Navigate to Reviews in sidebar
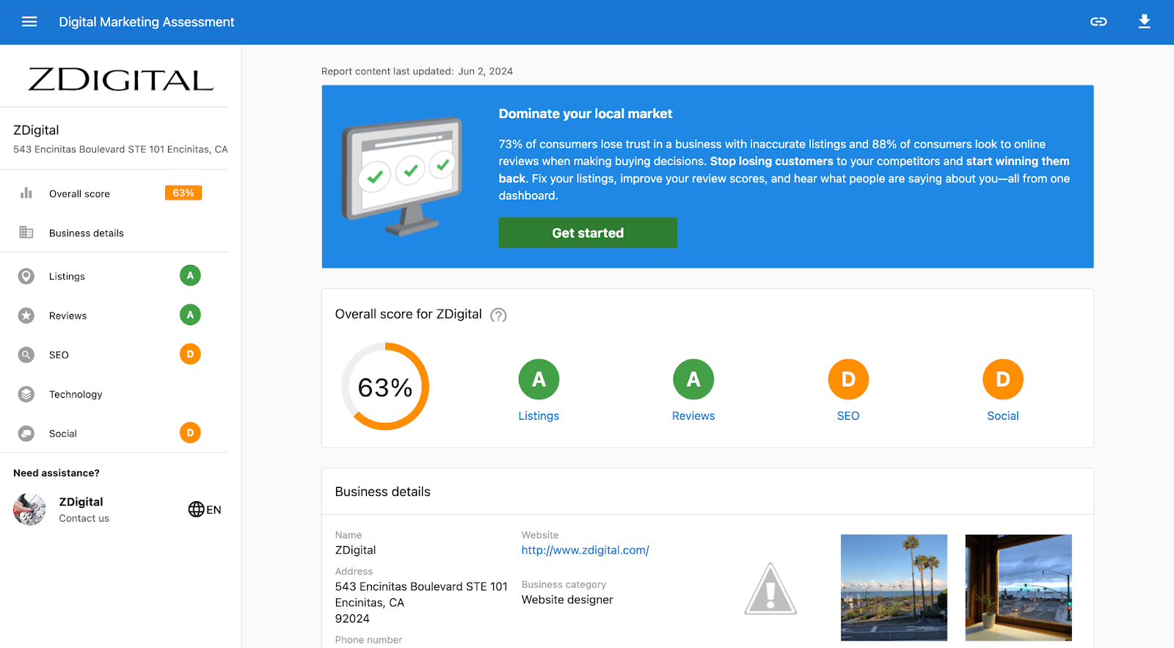Image resolution: width=1174 pixels, height=648 pixels. [x=68, y=316]
